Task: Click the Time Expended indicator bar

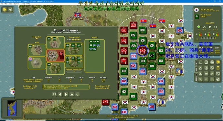Action: point(74,40)
